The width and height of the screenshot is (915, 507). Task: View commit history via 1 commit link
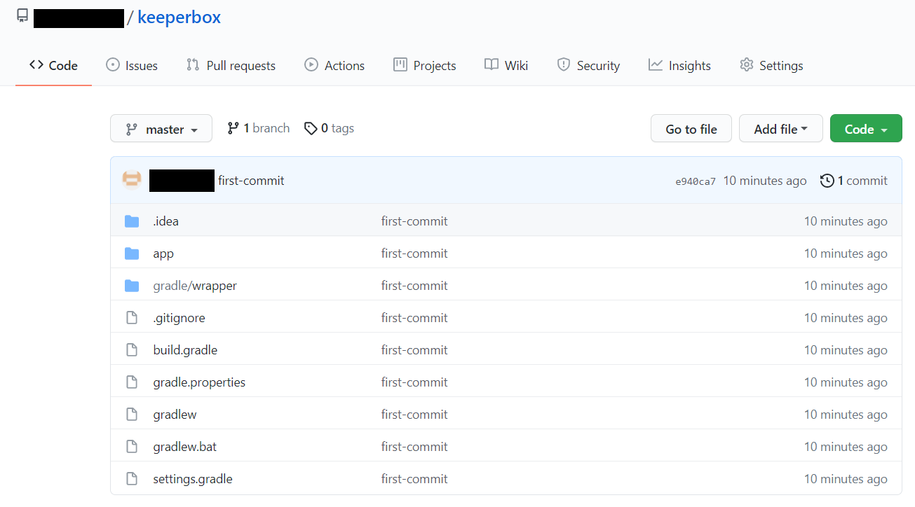[854, 181]
